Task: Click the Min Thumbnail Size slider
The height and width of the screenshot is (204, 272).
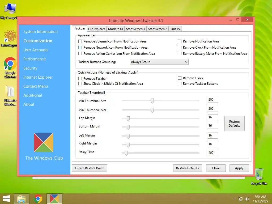Action: 160,101
